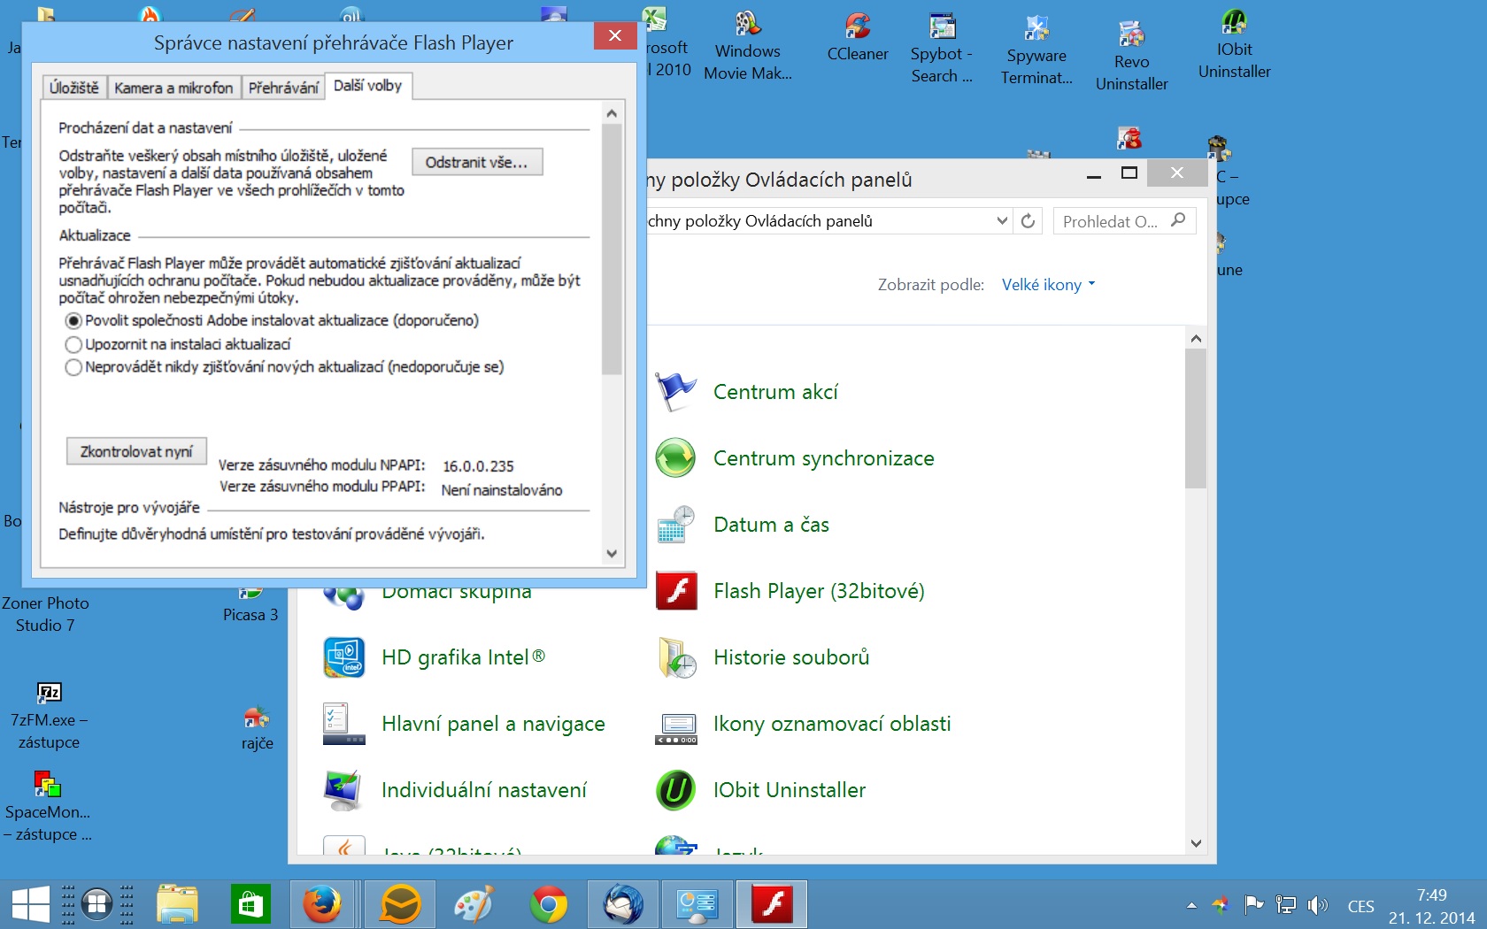Show hidden system tray icons arrow
Screen dimensions: 1487x929
tap(1191, 905)
